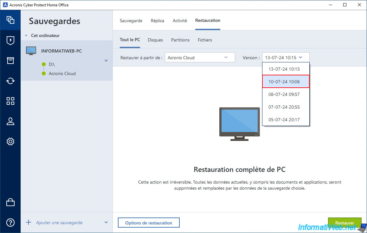Switch to the Activité tab
The image size is (367, 233).
tap(180, 21)
